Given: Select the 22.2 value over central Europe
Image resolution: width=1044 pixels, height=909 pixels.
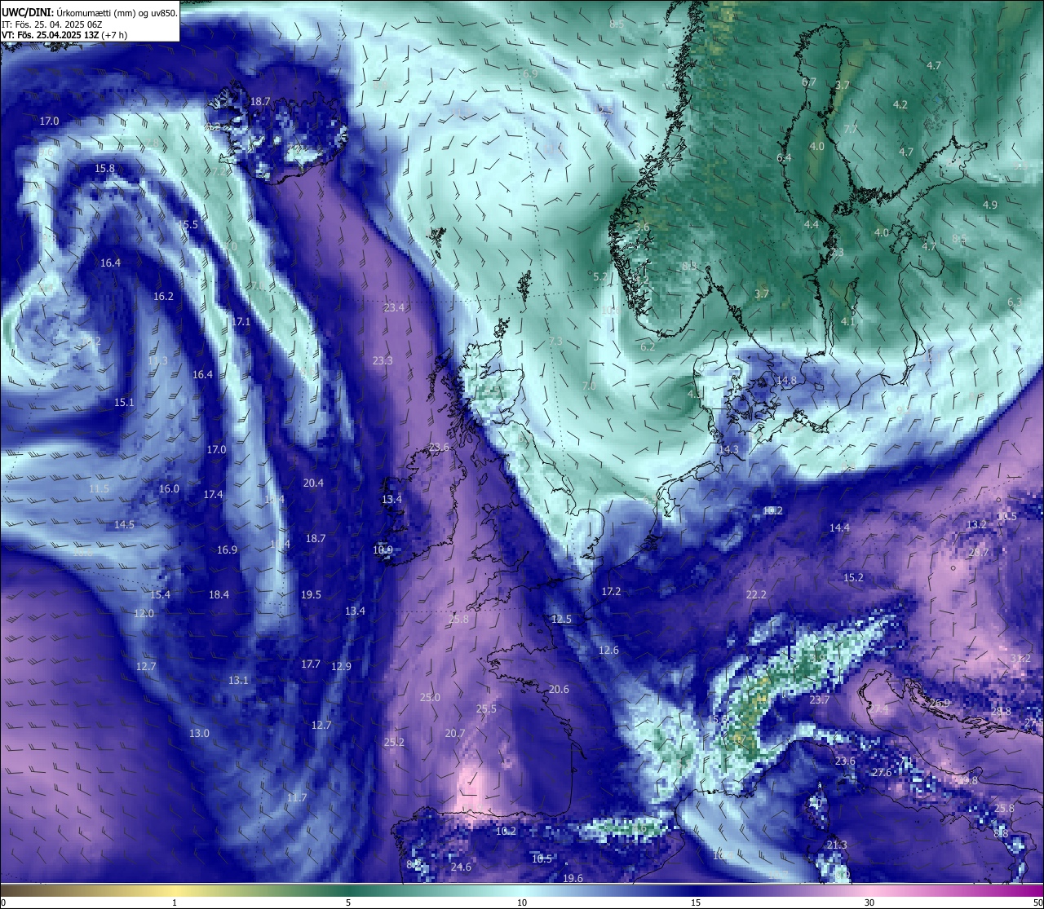Looking at the screenshot, I should (x=756, y=594).
